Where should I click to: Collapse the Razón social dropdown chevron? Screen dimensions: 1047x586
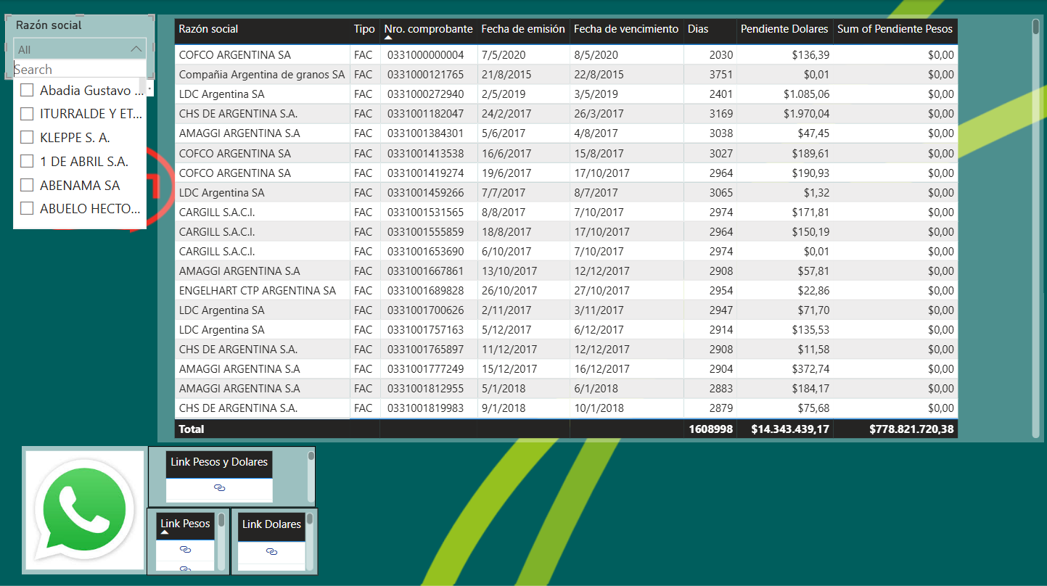[x=136, y=49]
